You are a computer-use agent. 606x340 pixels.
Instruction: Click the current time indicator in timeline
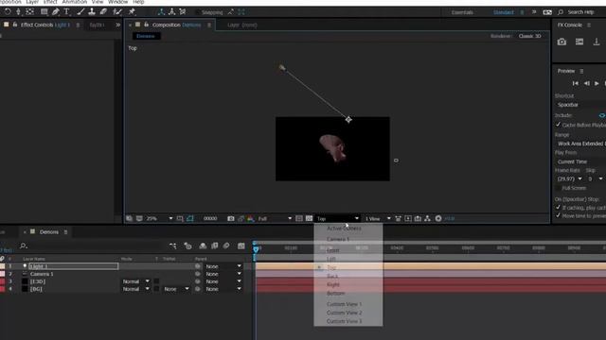point(256,249)
